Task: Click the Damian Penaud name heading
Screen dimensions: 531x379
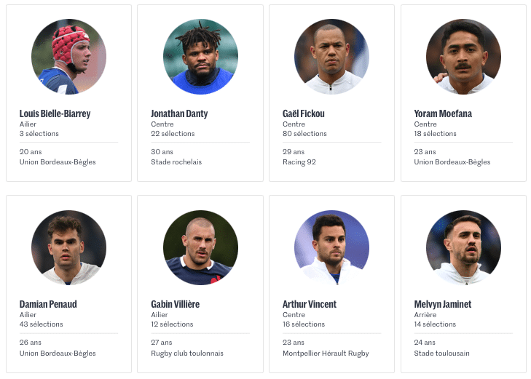Action: click(48, 304)
